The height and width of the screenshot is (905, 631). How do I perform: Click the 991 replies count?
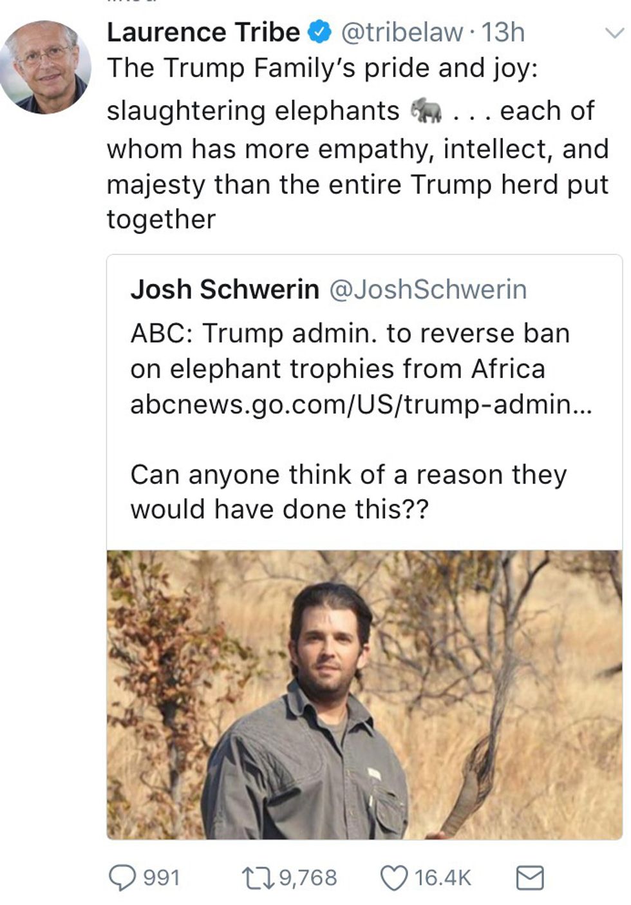[x=161, y=877]
